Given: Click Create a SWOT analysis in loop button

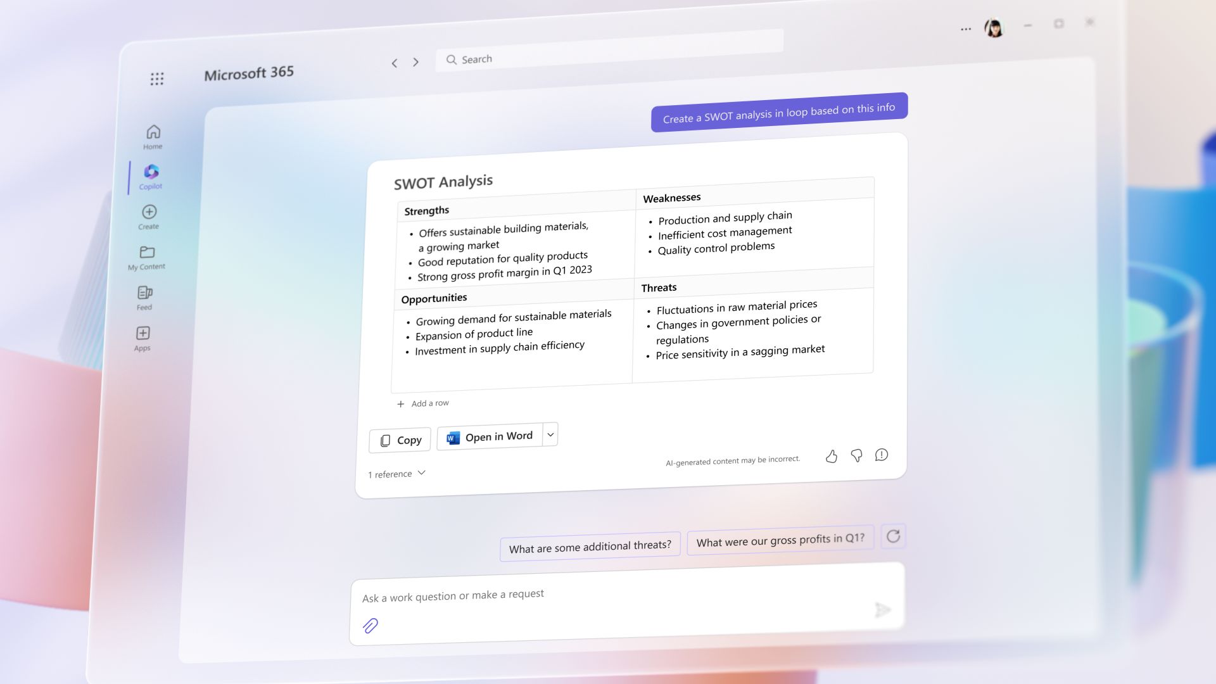Looking at the screenshot, I should (x=778, y=108).
